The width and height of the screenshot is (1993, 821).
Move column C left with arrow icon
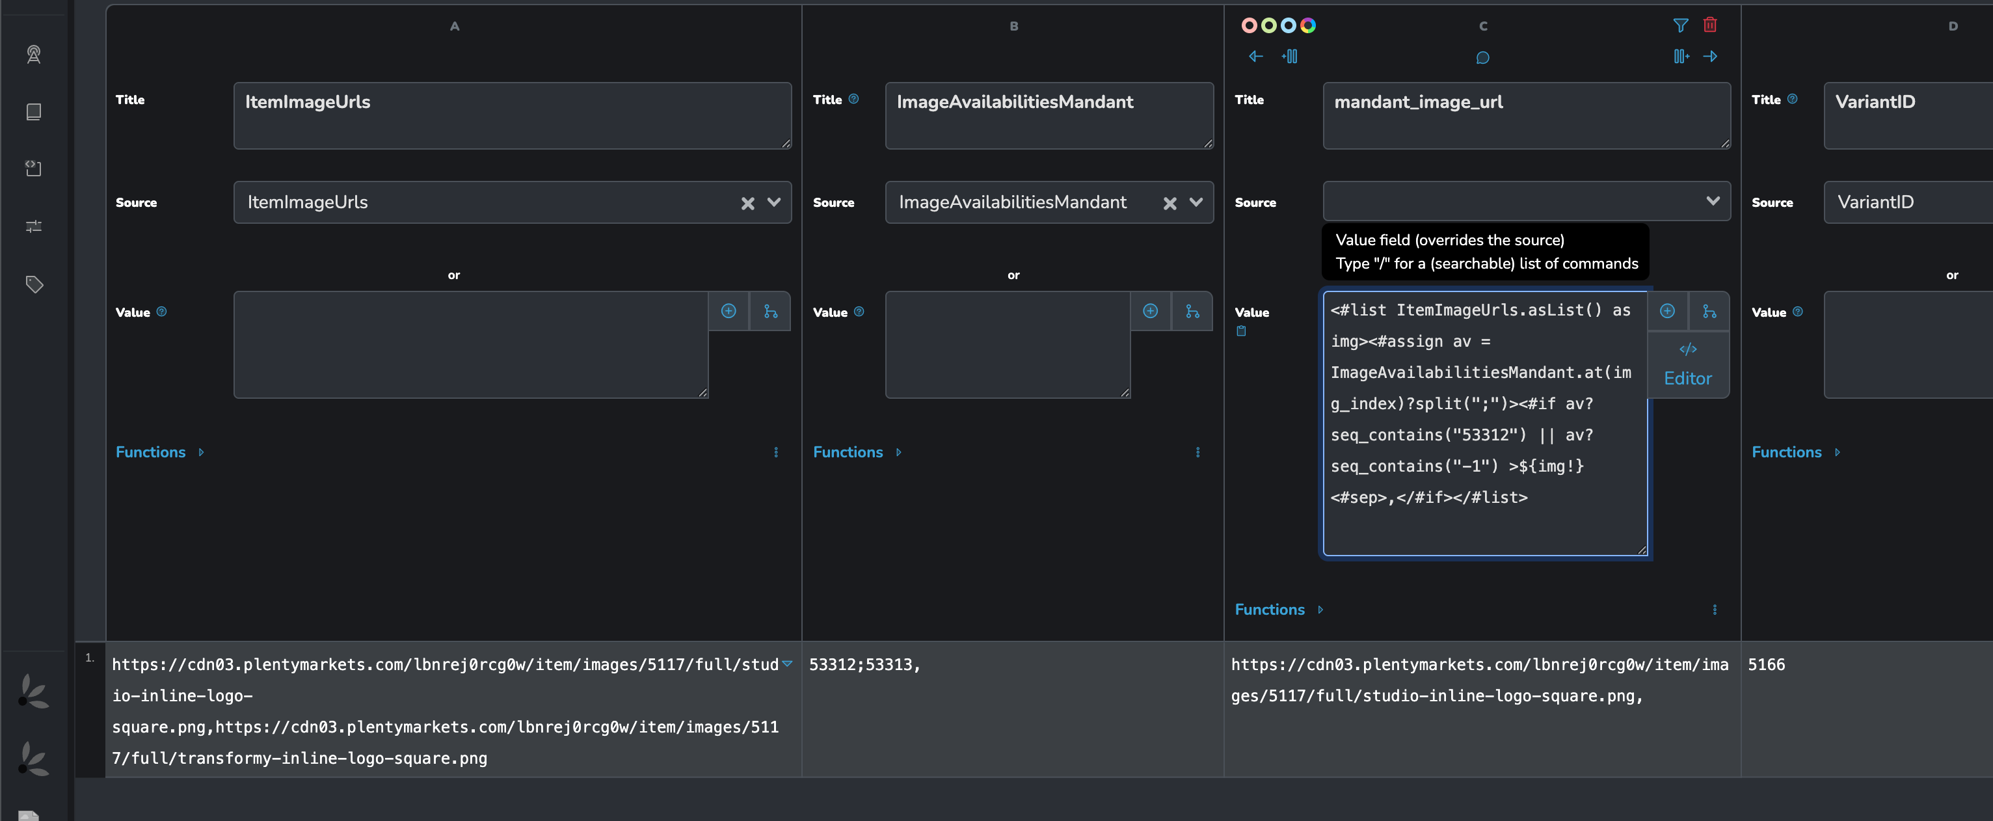point(1255,57)
